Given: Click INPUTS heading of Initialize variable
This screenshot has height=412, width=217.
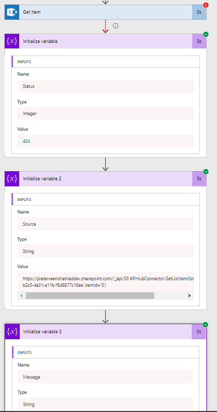Looking at the screenshot, I should (24, 62).
